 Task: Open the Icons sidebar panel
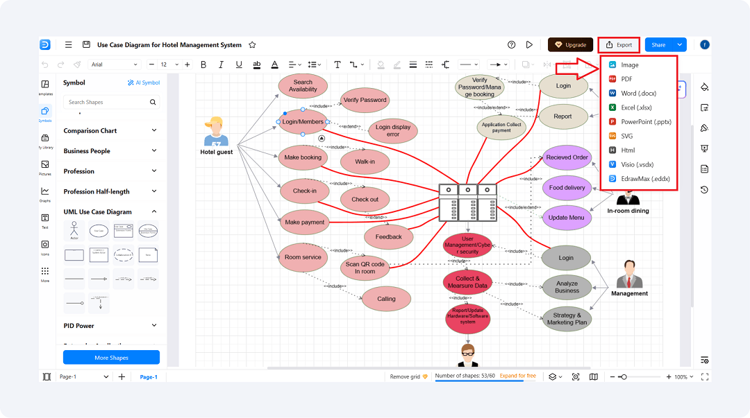45,247
